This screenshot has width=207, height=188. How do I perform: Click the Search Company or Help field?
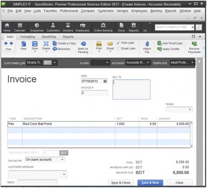tap(173, 27)
